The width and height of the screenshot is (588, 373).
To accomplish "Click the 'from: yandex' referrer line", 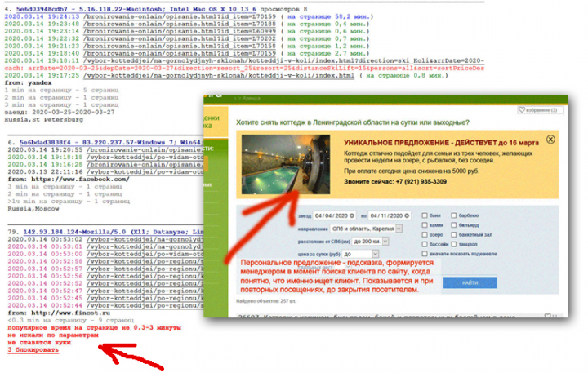I will (x=28, y=83).
